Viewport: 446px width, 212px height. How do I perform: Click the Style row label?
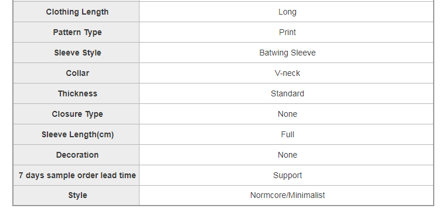[77, 196]
